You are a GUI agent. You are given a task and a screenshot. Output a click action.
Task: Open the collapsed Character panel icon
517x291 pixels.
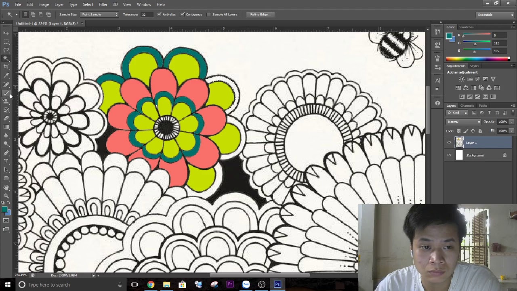coord(437,80)
